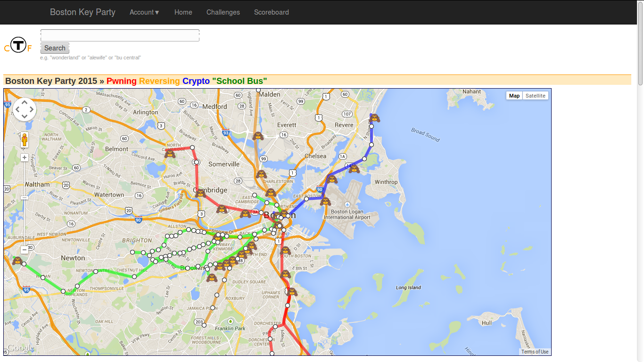644x362 pixels.
Task: Open the monkey marker northwest of Winthrop
Action: [x=354, y=168]
